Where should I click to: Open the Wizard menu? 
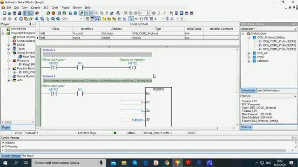(x=65, y=7)
